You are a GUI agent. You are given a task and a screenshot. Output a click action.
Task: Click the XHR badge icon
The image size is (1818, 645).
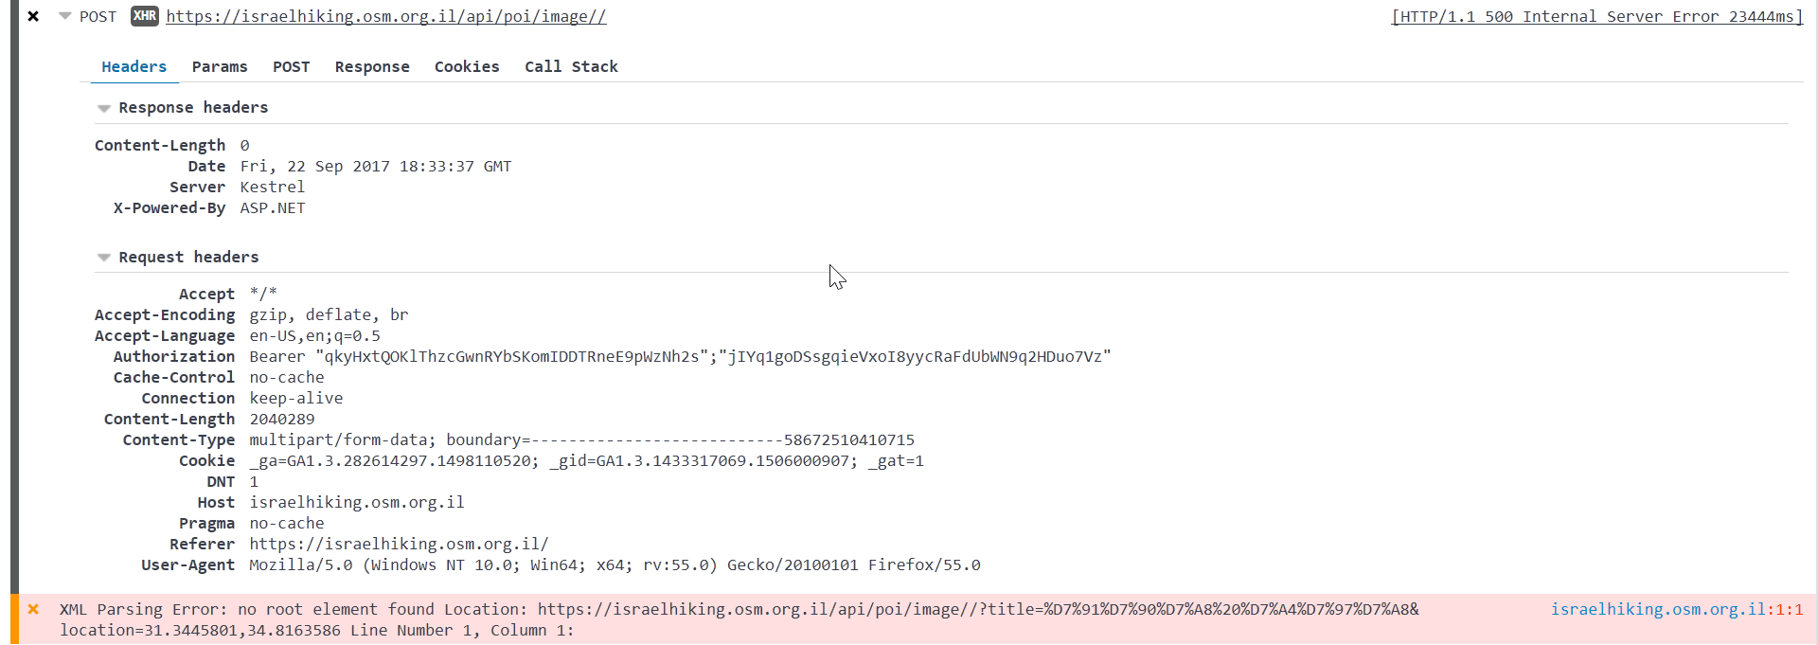[x=145, y=16]
